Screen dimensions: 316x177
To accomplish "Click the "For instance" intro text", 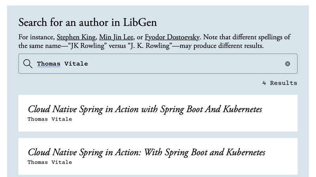I will [x=36, y=38].
